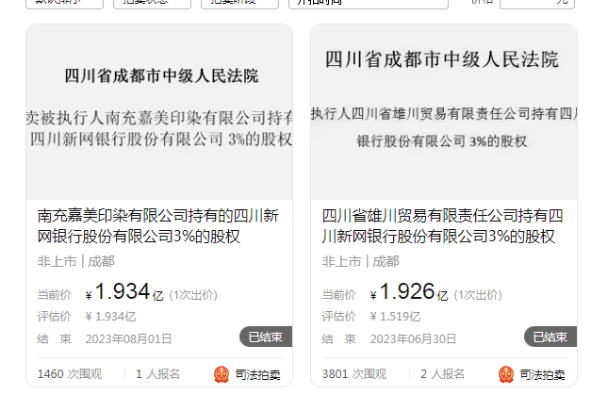The height and width of the screenshot is (395, 591).
Task: Select appraisal value ¥1.519亿
Action: click(x=395, y=317)
